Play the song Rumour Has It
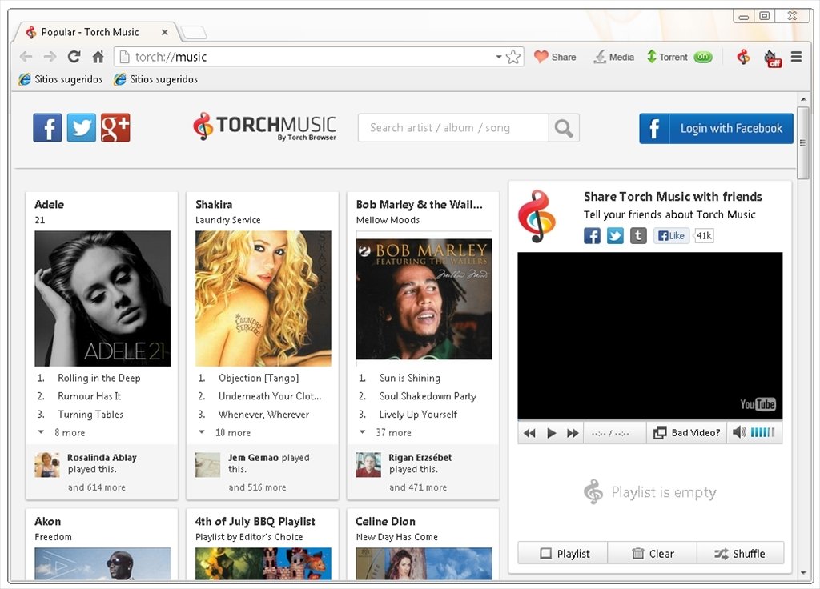820x589 pixels. [90, 396]
